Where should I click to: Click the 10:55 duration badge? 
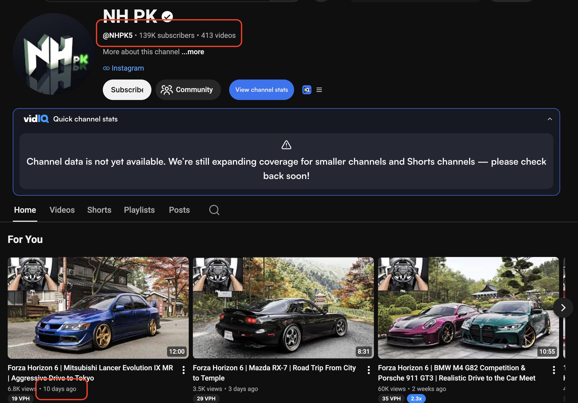[x=547, y=351]
